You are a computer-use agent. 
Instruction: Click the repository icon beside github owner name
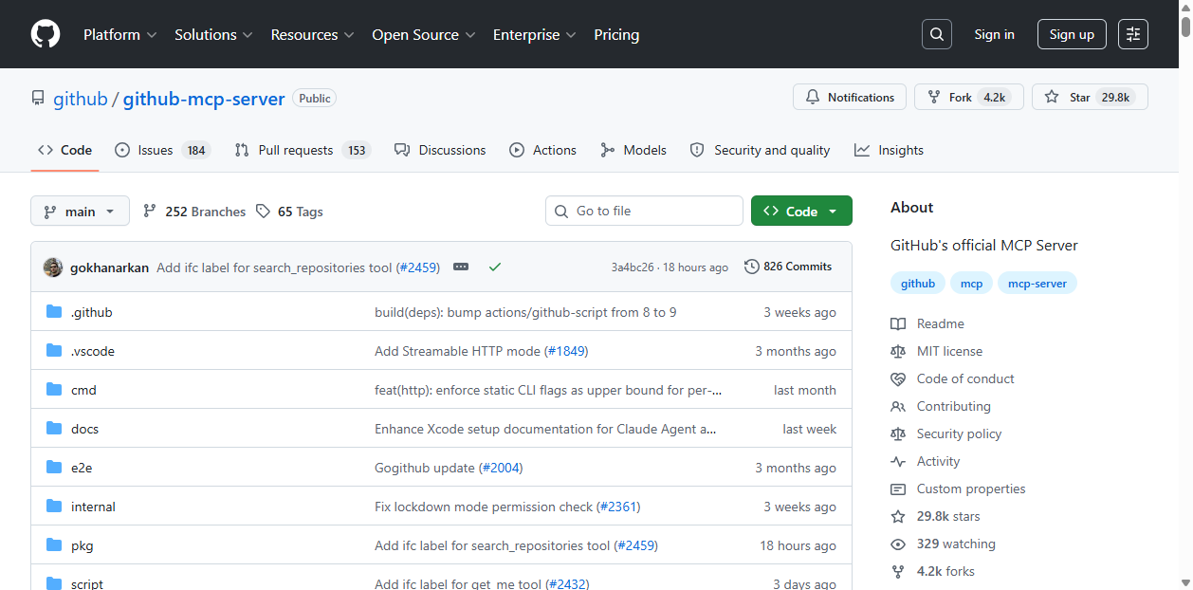(x=38, y=99)
